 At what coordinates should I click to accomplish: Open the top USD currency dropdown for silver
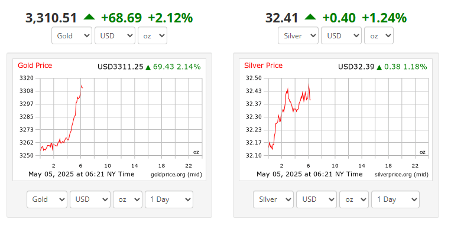(x=341, y=35)
